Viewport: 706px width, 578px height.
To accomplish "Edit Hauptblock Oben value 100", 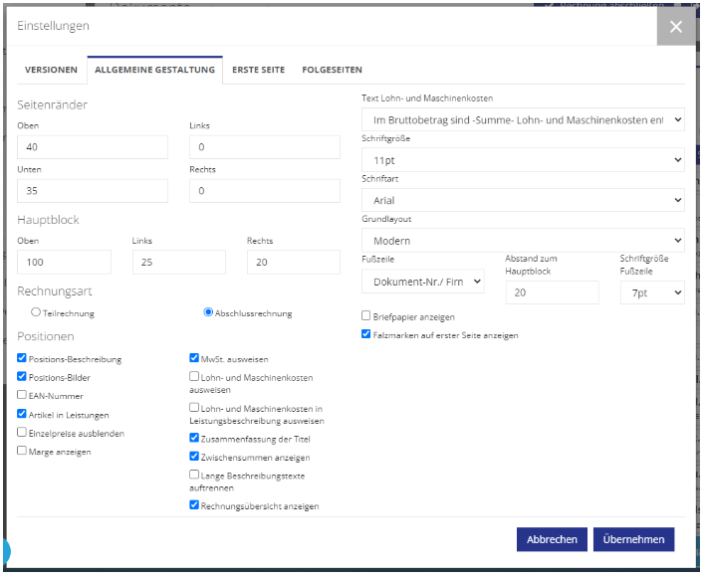I will click(65, 263).
